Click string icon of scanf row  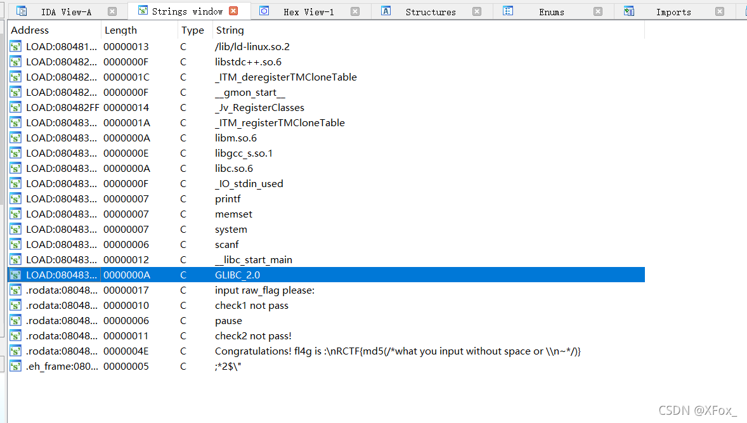16,245
